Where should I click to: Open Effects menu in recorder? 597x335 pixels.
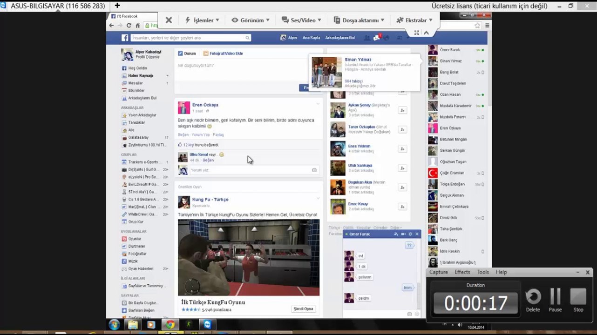tap(462, 272)
